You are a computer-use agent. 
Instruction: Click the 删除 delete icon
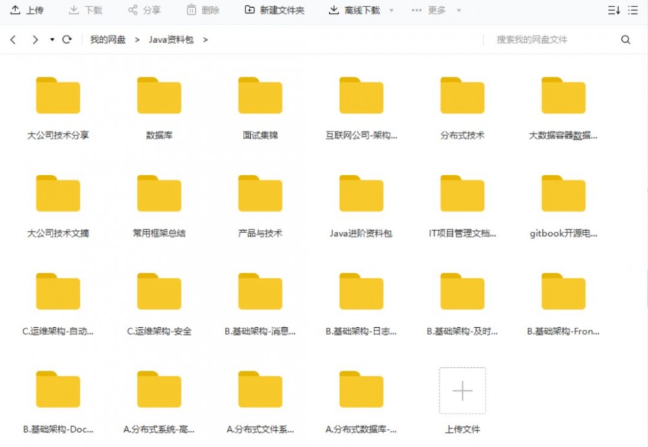click(192, 10)
